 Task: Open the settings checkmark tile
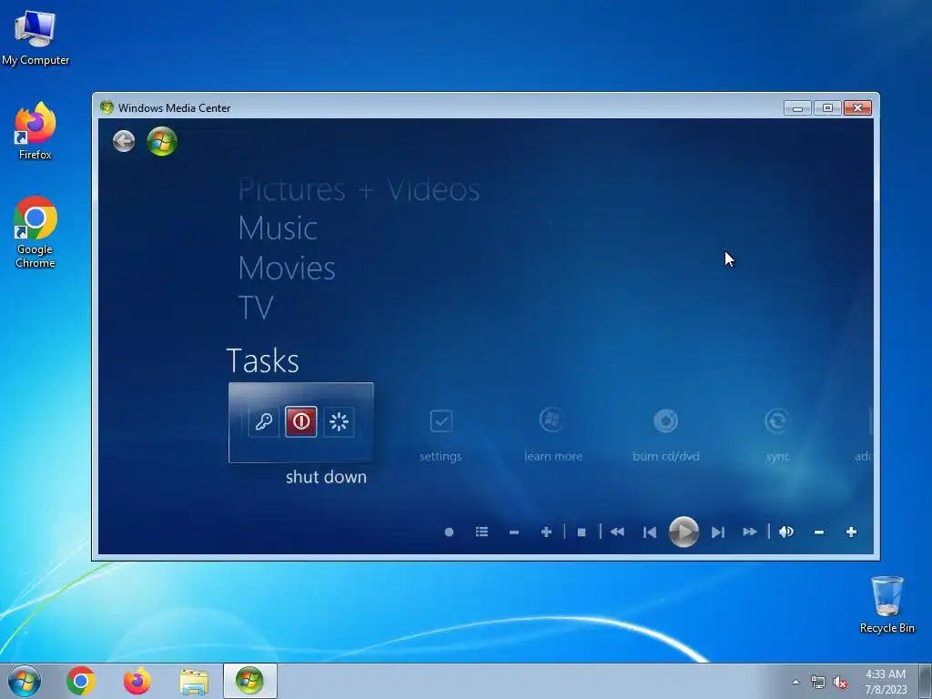[x=441, y=420]
